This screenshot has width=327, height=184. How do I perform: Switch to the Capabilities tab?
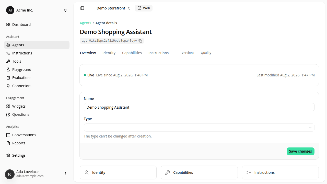coord(132,53)
